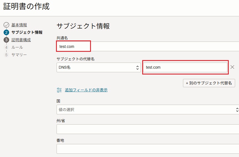Screen dimensions: 239x157
Task: Click + 別のサブジェクト代替名 button
Action: point(209,83)
